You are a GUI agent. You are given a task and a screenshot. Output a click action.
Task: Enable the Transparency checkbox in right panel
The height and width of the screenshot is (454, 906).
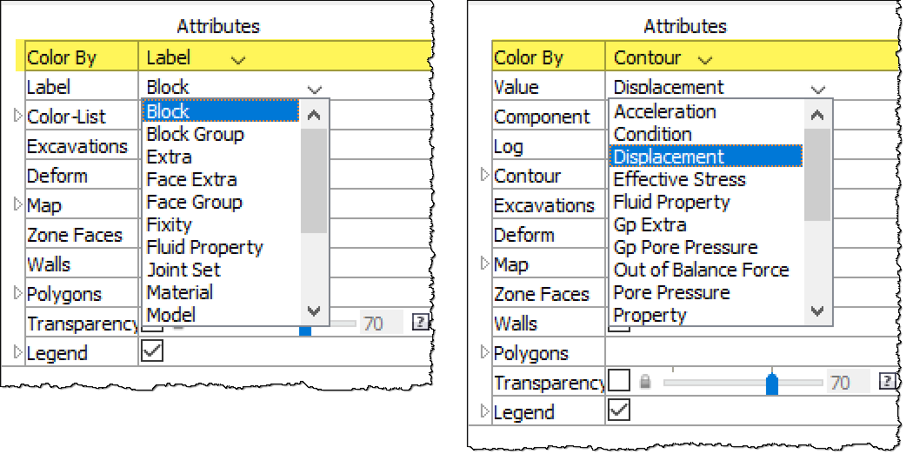tap(619, 381)
